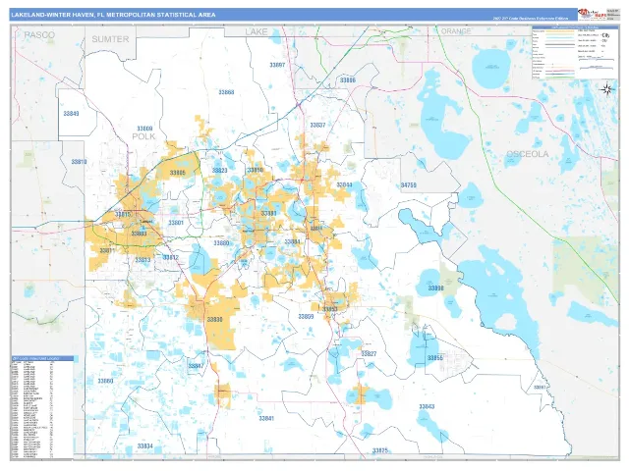Select ZIP code label 33867
The height and width of the screenshot is (471, 629).
pyautogui.click(x=540, y=388)
